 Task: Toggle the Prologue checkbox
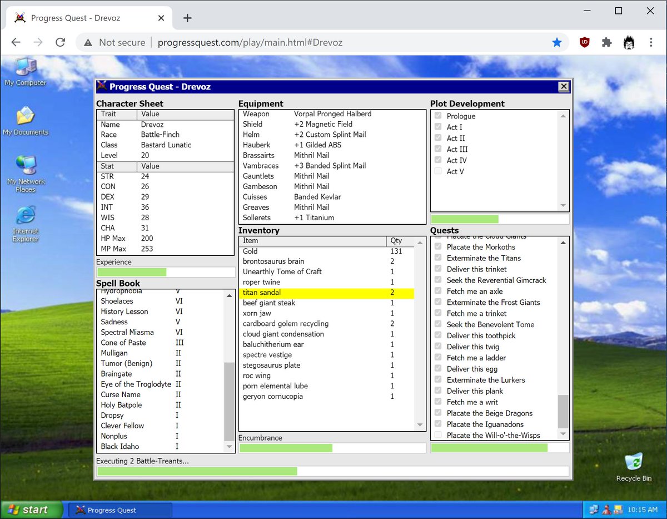pos(439,116)
